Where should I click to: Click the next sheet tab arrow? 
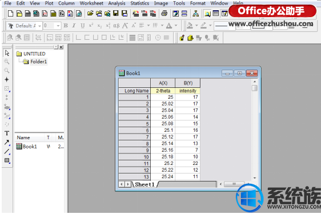pyautogui.click(x=128, y=184)
